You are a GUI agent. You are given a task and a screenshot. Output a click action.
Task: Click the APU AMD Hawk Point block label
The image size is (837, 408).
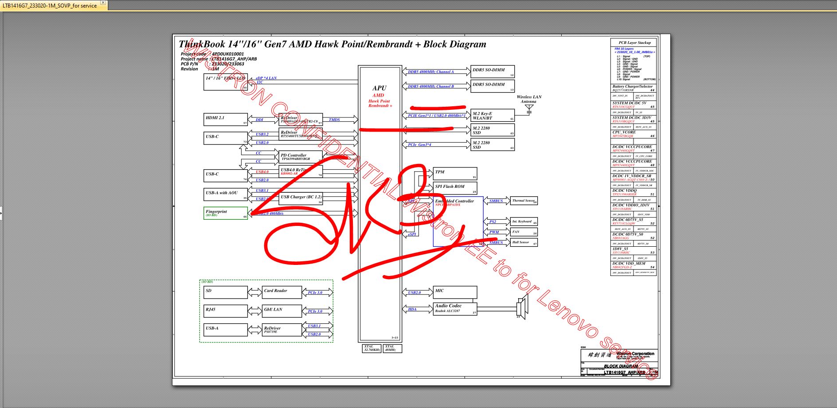click(x=379, y=97)
